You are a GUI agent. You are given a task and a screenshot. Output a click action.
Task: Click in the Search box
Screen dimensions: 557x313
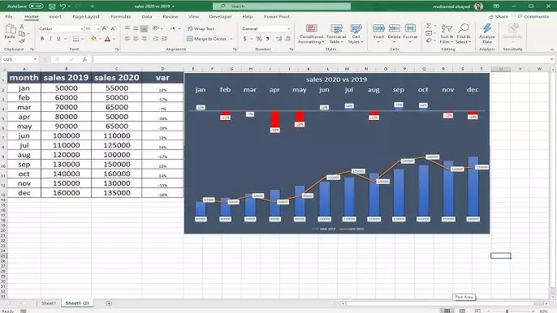(282, 6)
